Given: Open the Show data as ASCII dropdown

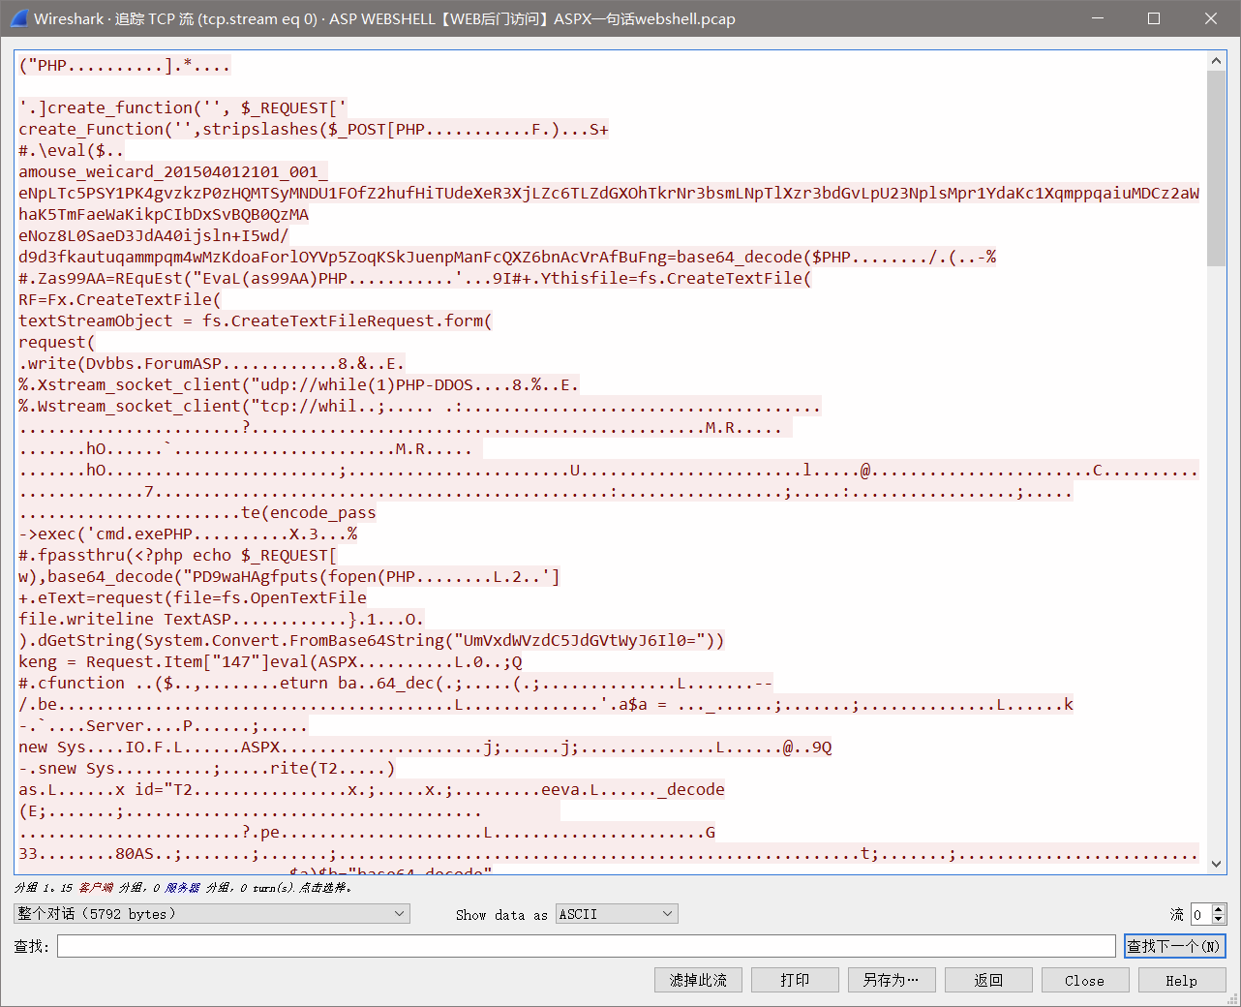Looking at the screenshot, I should 617,914.
